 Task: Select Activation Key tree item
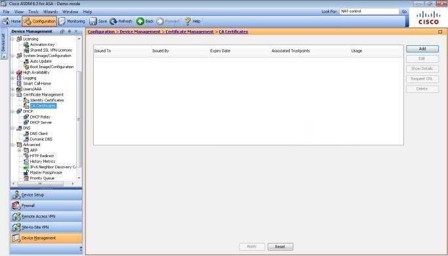click(42, 45)
